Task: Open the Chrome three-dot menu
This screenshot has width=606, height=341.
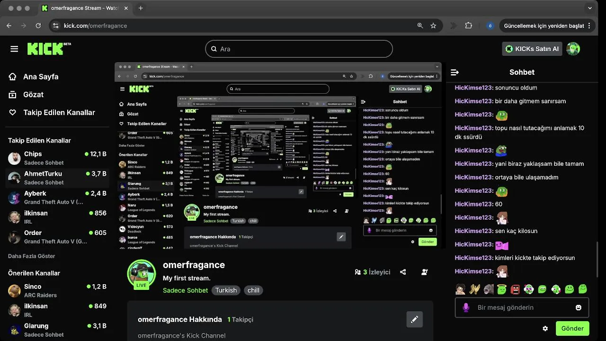Action: coord(589,26)
